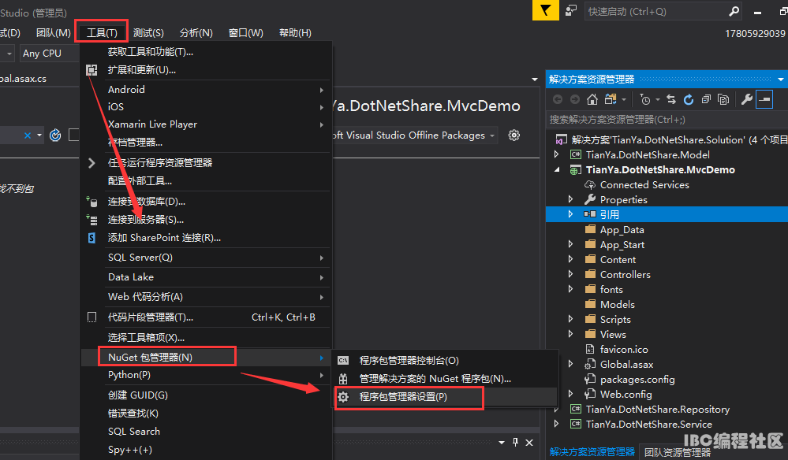Viewport: 788px width, 460px height.
Task: Expand the TianYa.DotNetShare.Service project
Action: click(x=556, y=424)
